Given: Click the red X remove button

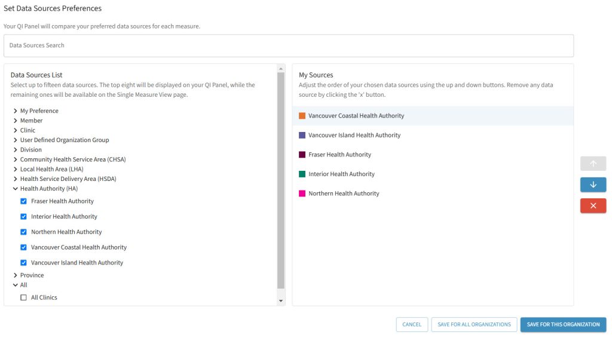Looking at the screenshot, I should pos(593,205).
